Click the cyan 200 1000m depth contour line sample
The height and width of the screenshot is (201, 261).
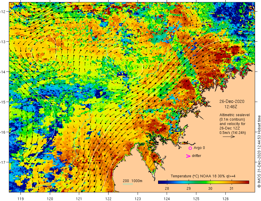coord(128,184)
